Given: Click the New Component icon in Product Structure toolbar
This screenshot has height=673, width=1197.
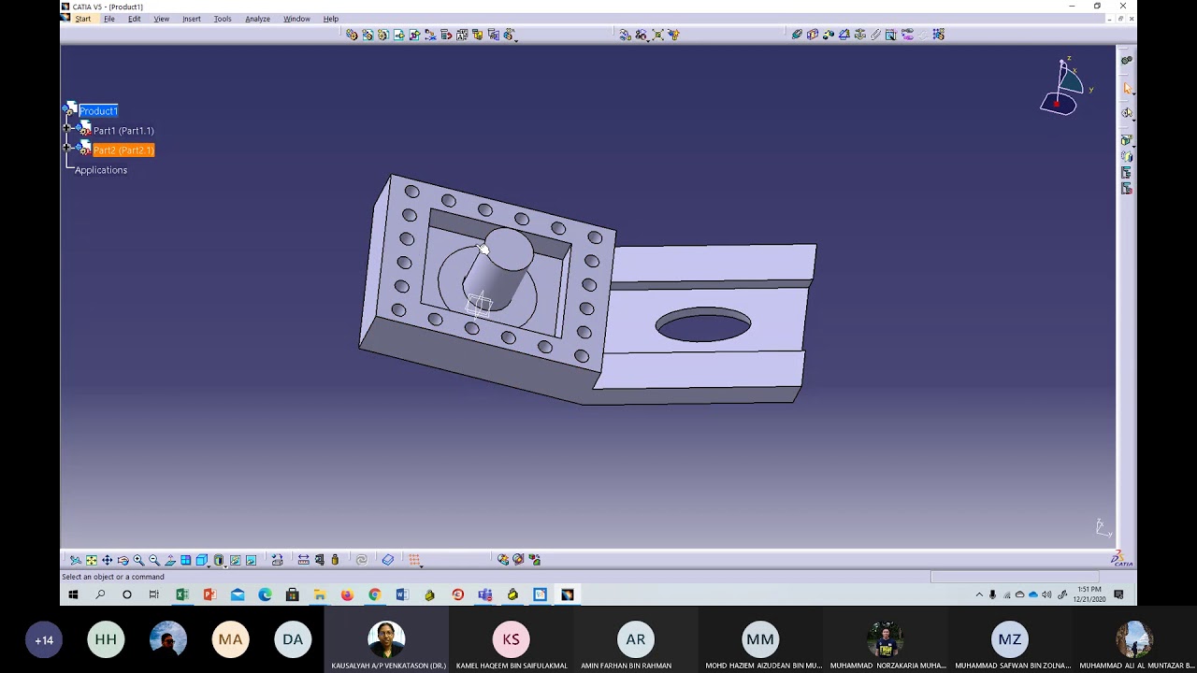Looking at the screenshot, I should pyautogui.click(x=352, y=35).
